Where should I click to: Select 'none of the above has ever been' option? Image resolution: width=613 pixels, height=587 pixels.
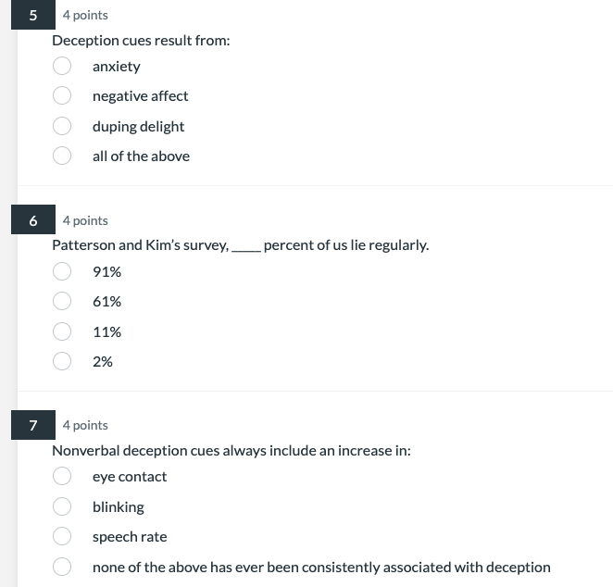62,567
